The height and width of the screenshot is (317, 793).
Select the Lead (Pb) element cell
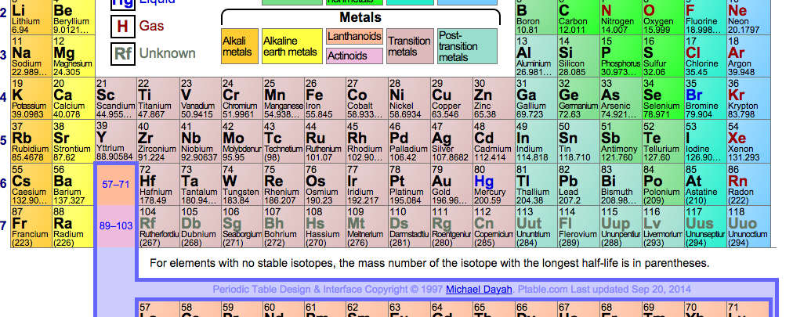(579, 184)
